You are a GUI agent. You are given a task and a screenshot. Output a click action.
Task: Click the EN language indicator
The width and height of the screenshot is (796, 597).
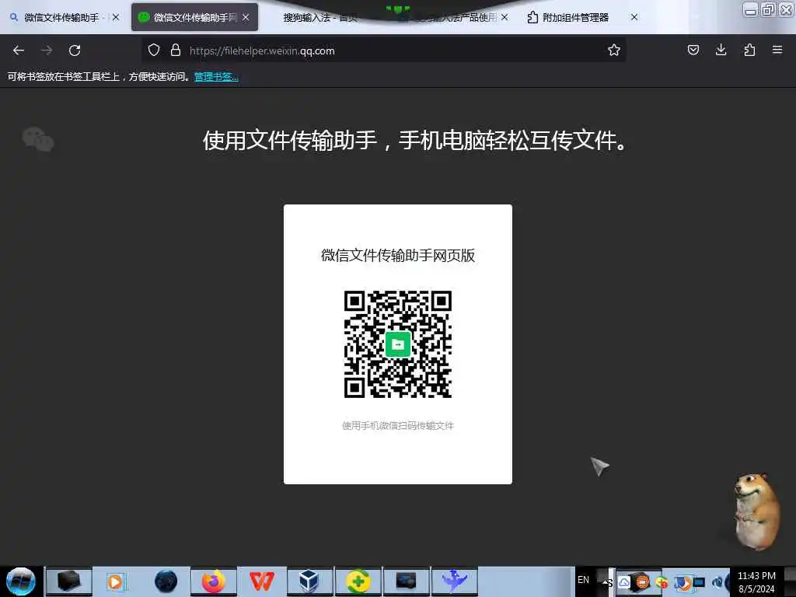point(583,580)
